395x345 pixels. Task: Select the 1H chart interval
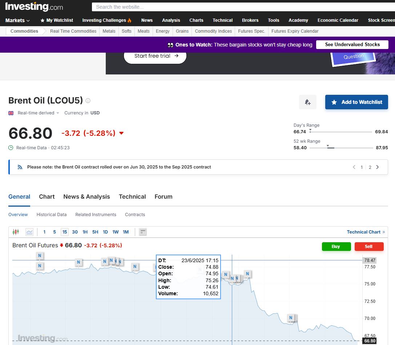(85, 232)
